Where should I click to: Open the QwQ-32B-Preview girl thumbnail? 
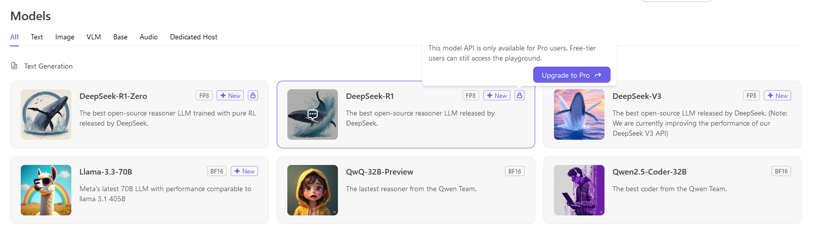313,190
